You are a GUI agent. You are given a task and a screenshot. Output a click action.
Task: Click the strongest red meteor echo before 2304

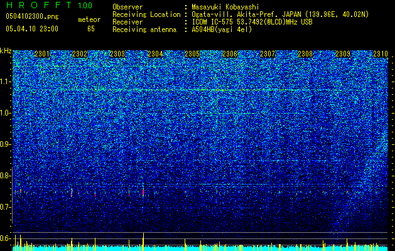point(143,192)
